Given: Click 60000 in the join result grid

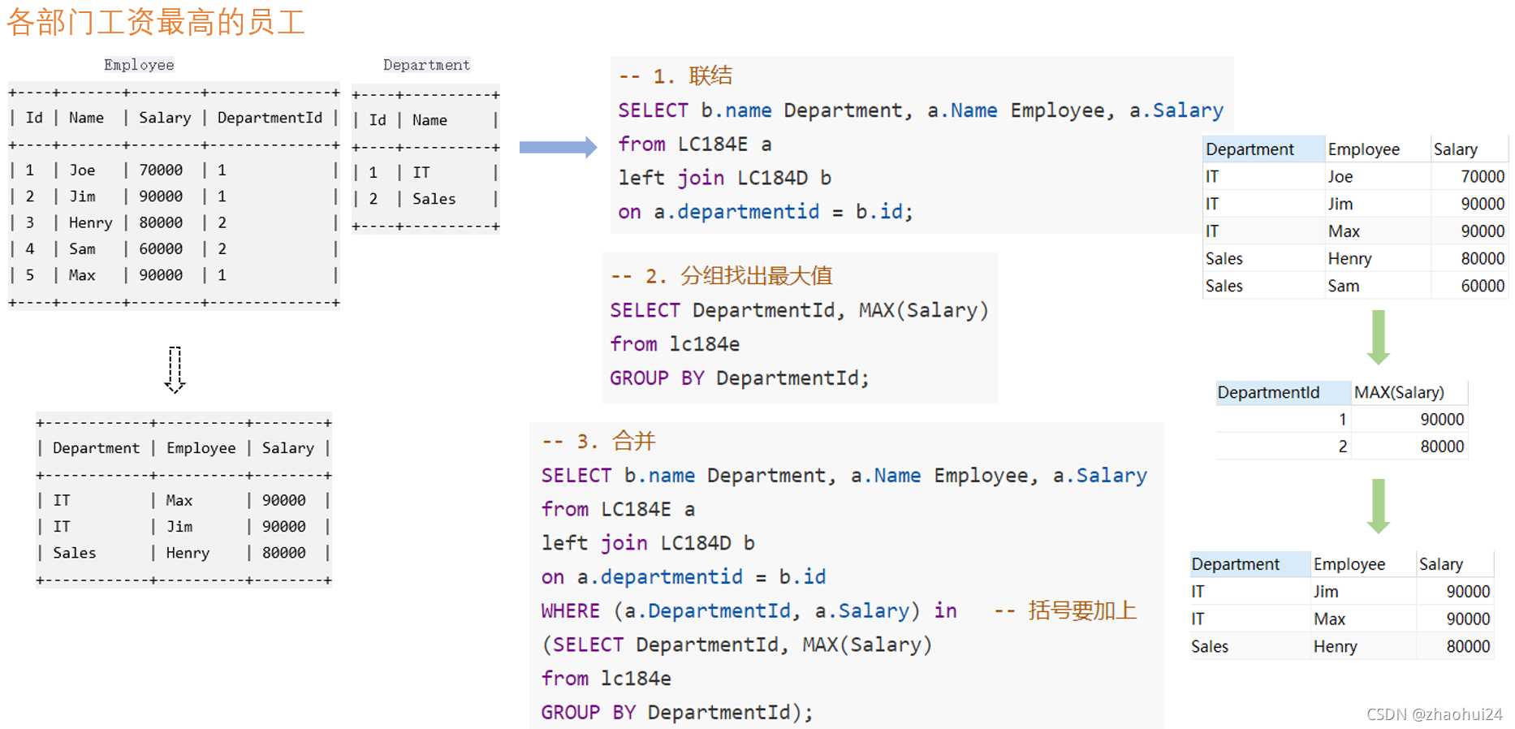Looking at the screenshot, I should pyautogui.click(x=1483, y=286).
